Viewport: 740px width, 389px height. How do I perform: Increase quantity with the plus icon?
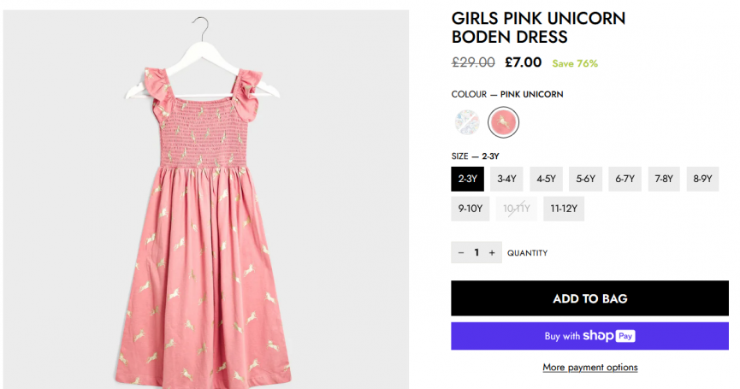(x=492, y=253)
